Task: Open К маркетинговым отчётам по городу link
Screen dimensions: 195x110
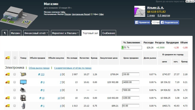Action: tap(73, 68)
